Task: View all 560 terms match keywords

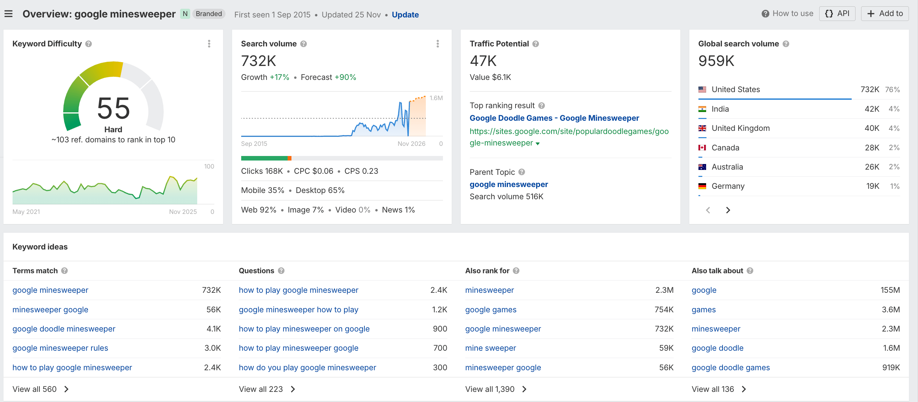Action: (40, 389)
